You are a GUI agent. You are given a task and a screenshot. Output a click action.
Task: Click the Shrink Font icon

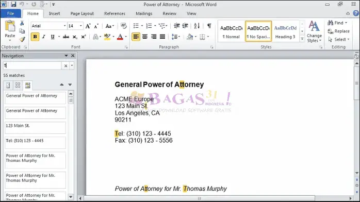(x=96, y=26)
